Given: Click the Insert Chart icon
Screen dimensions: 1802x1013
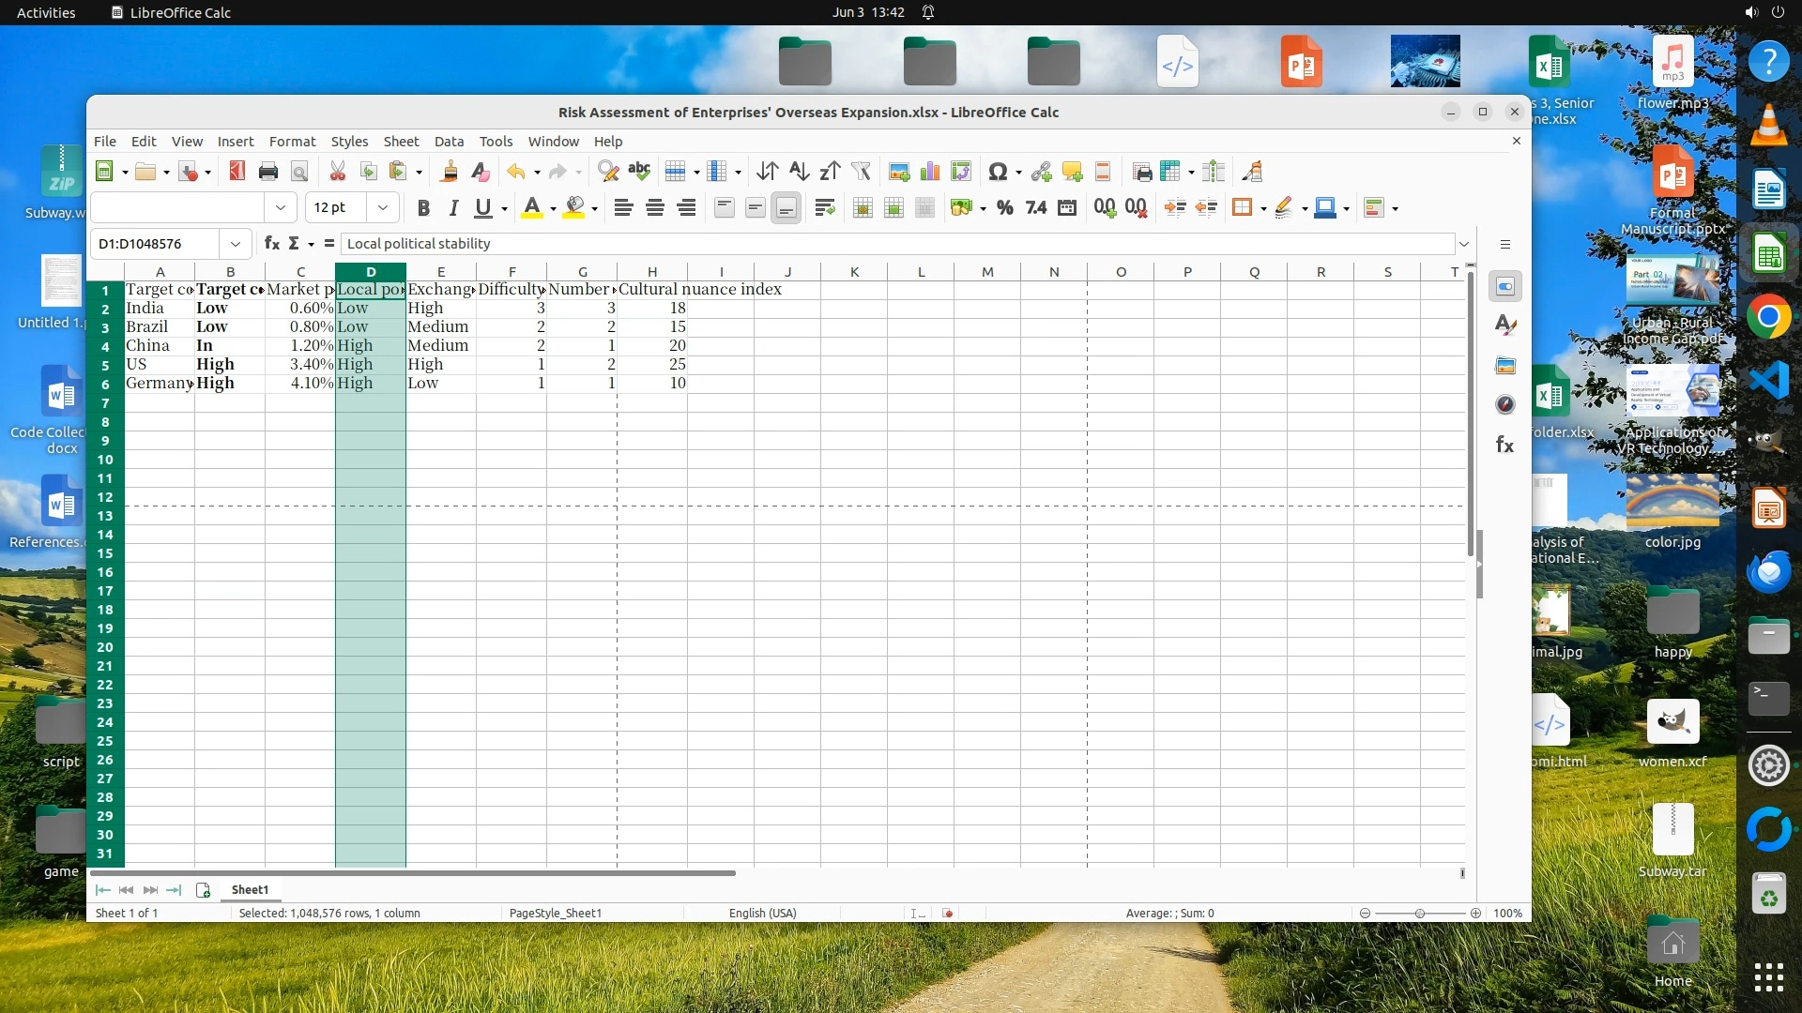Looking at the screenshot, I should tap(929, 172).
